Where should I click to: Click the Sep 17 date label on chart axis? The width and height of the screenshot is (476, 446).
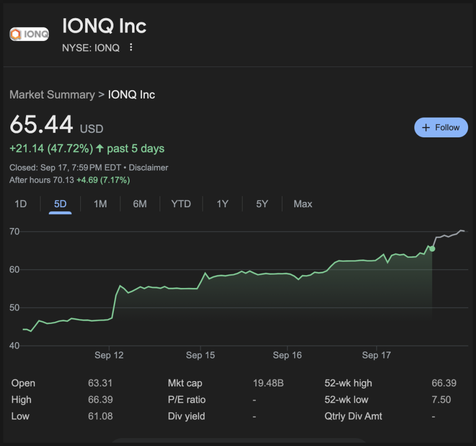point(376,355)
